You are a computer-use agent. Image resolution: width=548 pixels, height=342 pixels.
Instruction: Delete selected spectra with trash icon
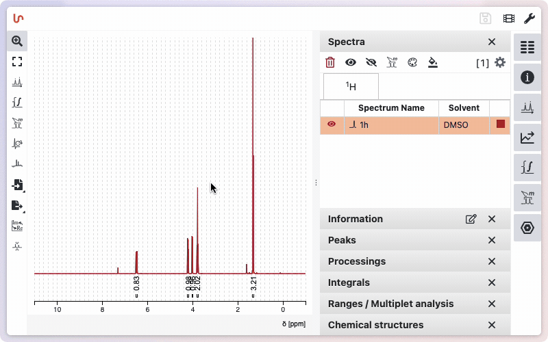click(330, 62)
